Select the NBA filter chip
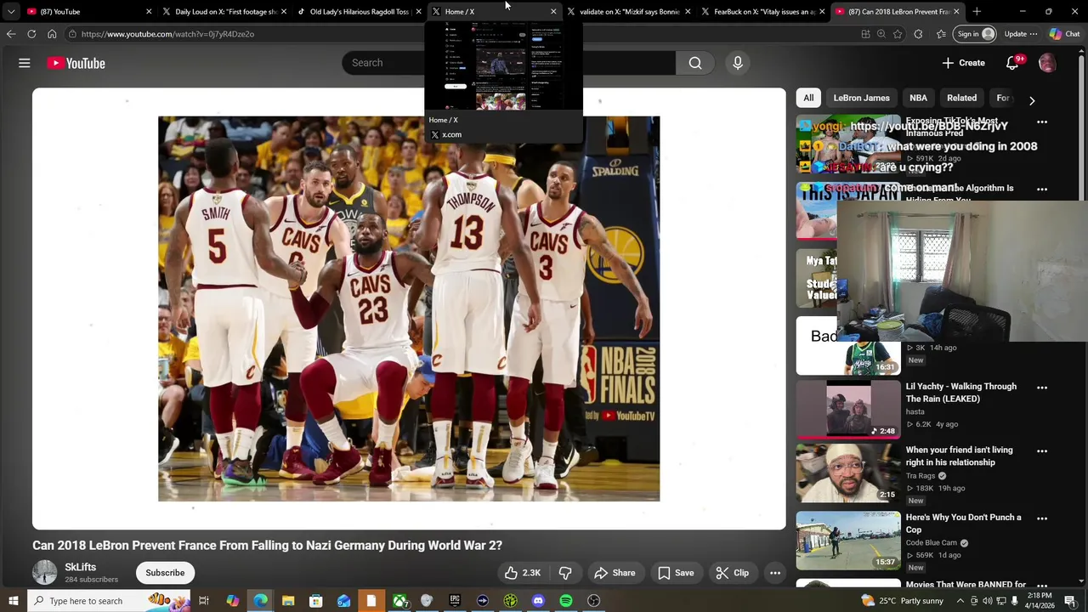The image size is (1088, 612). (x=918, y=98)
